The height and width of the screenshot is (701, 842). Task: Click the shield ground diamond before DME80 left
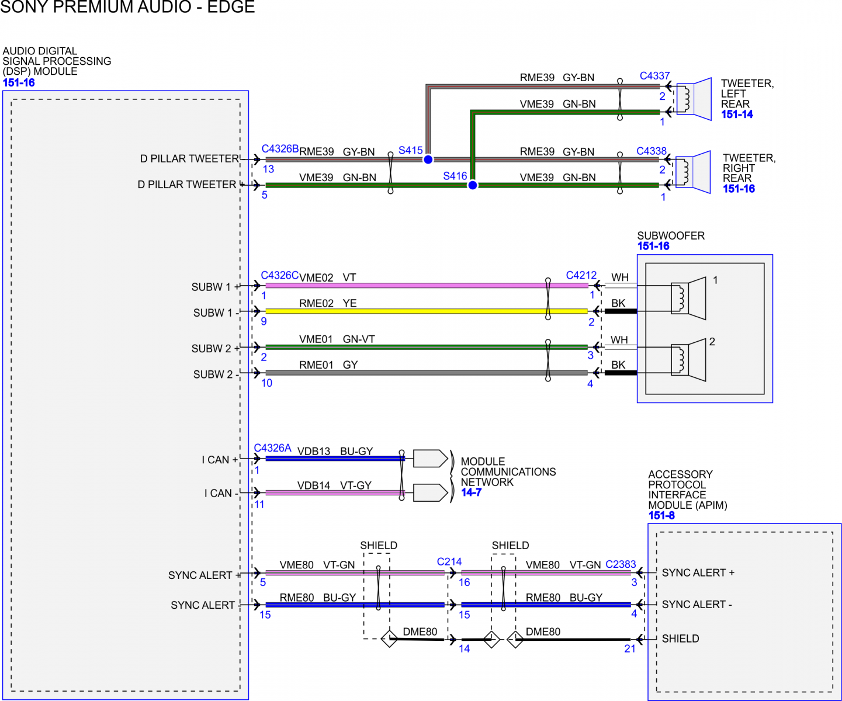pos(389,638)
